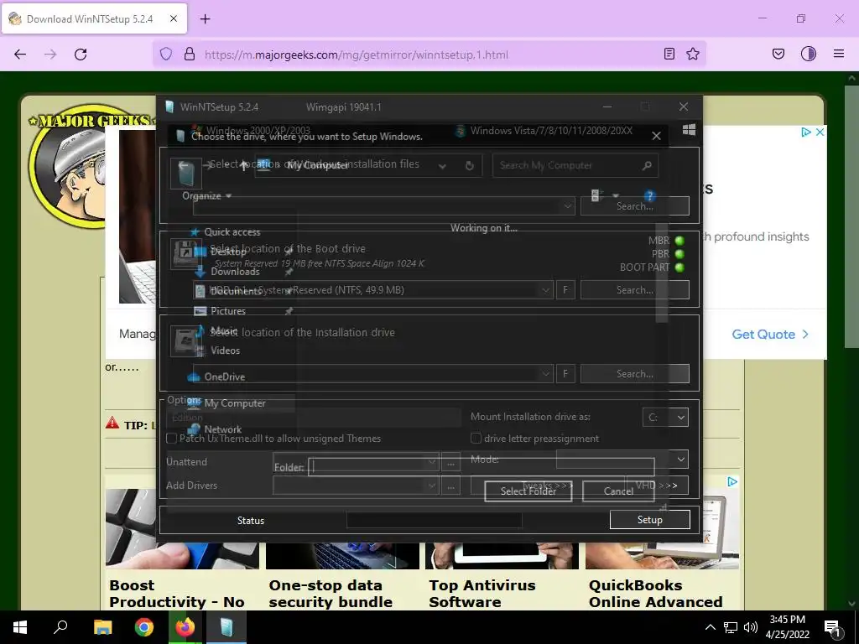Screen dimensions: 859x644
Task: Click the MBR green status indicator
Action: [679, 241]
